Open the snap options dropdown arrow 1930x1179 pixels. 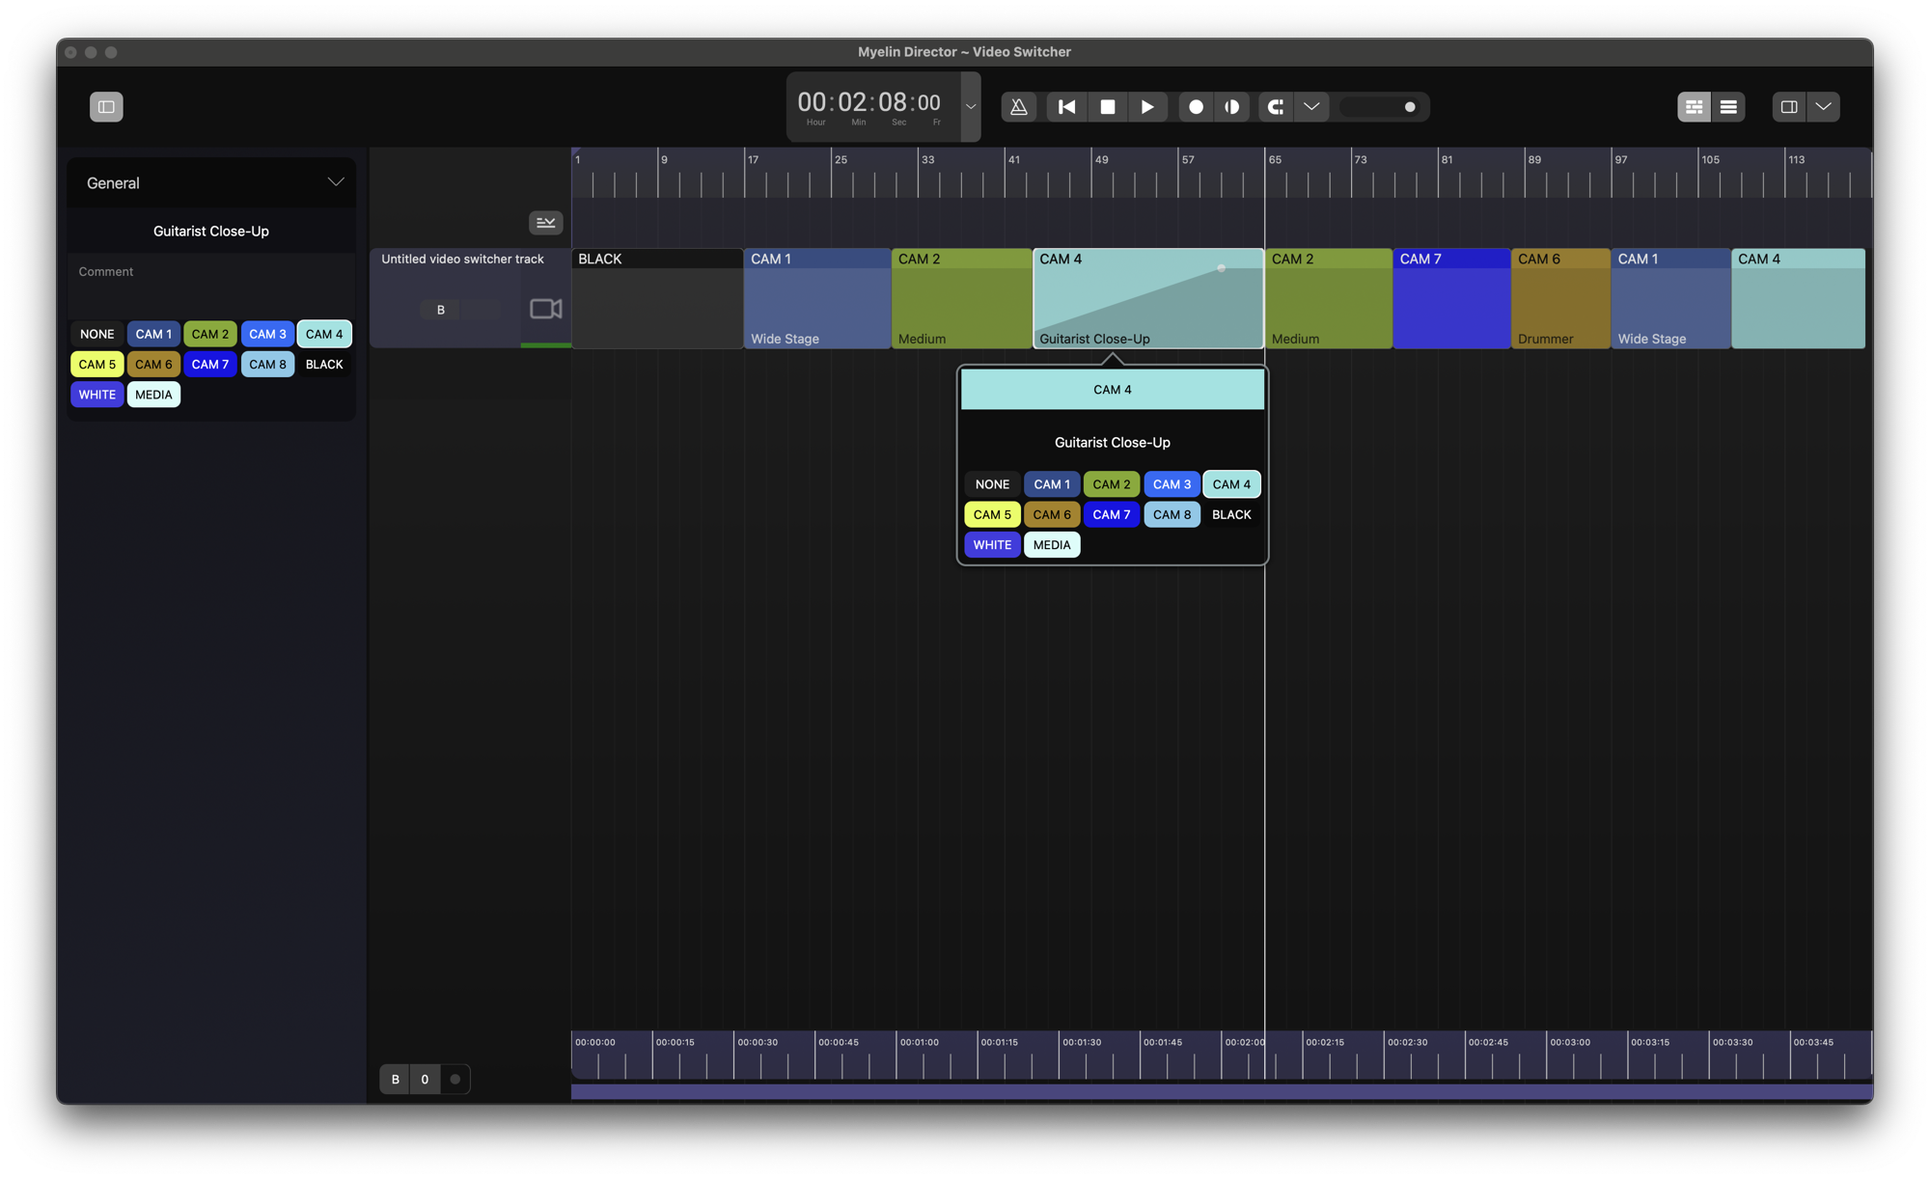pyautogui.click(x=1311, y=107)
